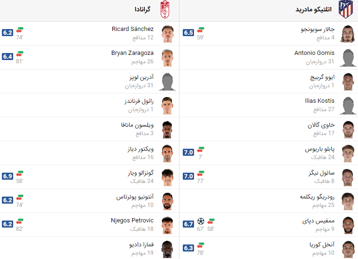358x259 pixels.
Task: Open Antonio Gomis player profile
Action: (314, 53)
